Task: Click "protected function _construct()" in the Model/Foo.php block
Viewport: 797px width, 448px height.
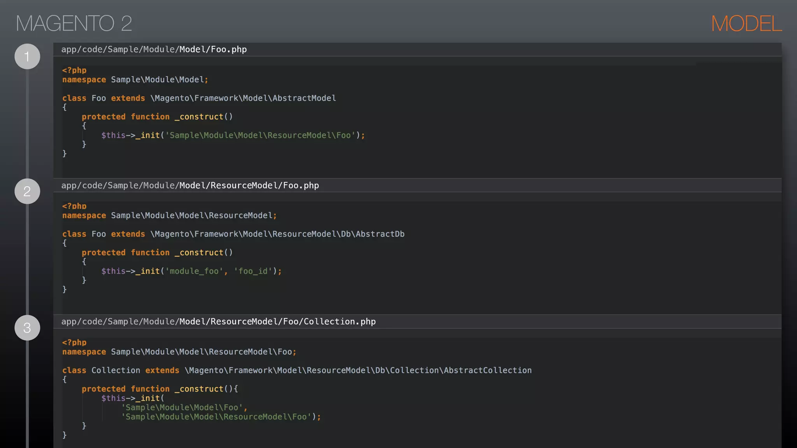Action: coord(157,117)
